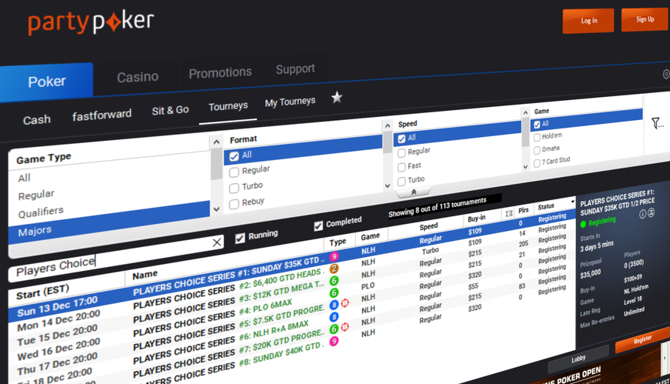Toggle the Hold'em game checkbox
The width and height of the screenshot is (670, 384).
click(537, 138)
